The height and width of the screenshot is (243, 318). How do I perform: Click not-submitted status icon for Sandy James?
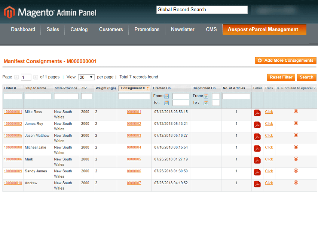coord(296,170)
